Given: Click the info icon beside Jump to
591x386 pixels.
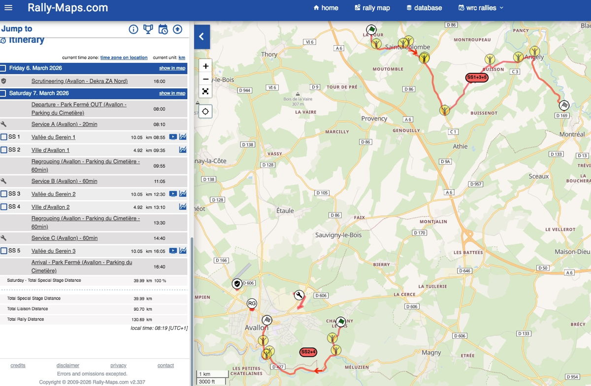Looking at the screenshot, I should point(133,30).
